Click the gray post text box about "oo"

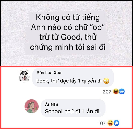click(67, 32)
